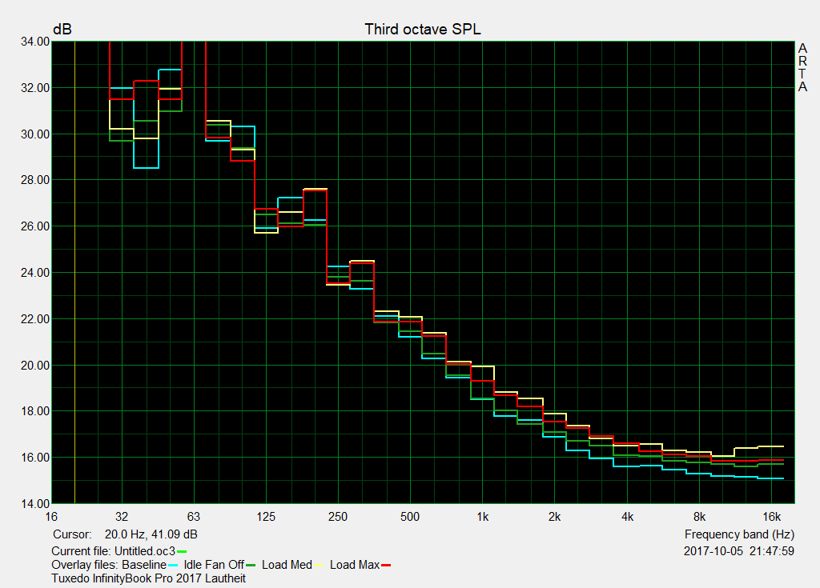This screenshot has width=820, height=588.
Task: Click the 26.00 y-axis value
Action: (x=35, y=226)
